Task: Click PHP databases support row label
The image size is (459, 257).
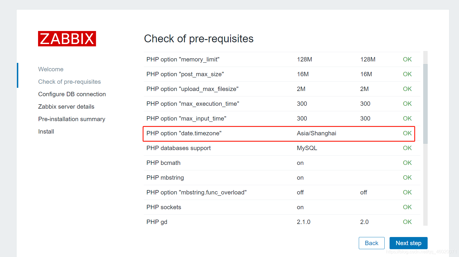Action: point(178,148)
